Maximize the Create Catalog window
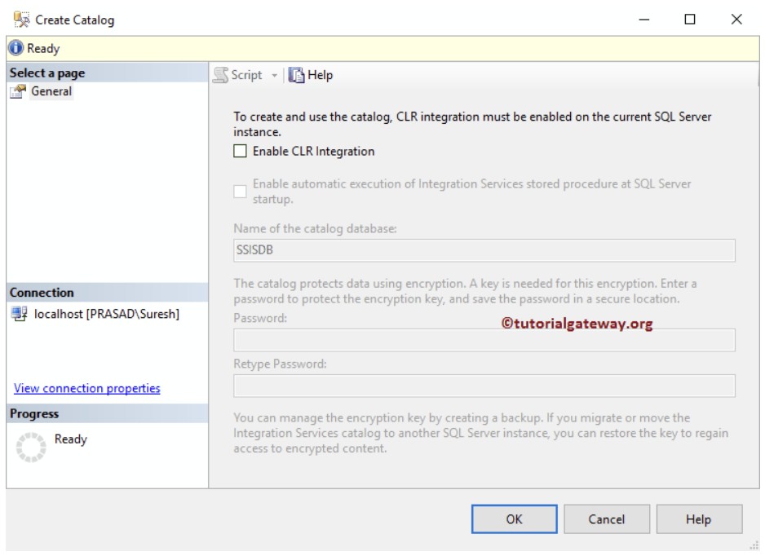Screen dimensions: 765x556 [x=690, y=20]
